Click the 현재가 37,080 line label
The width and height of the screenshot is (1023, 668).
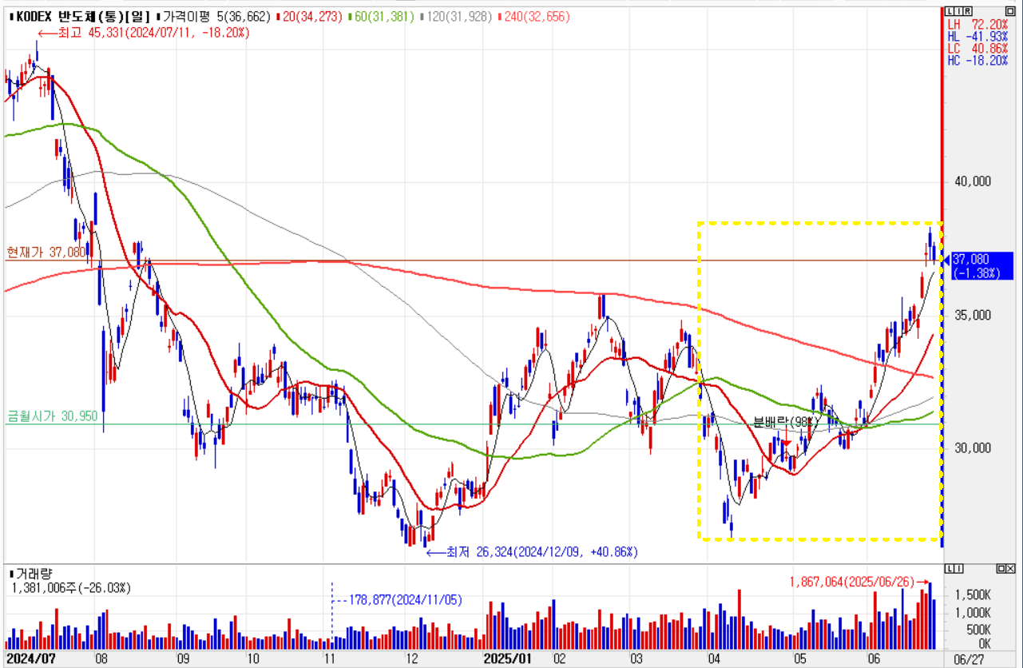[46, 251]
